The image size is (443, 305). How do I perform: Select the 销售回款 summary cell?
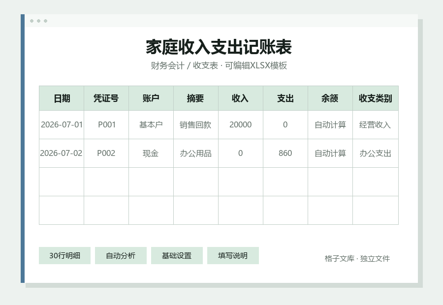tap(196, 124)
